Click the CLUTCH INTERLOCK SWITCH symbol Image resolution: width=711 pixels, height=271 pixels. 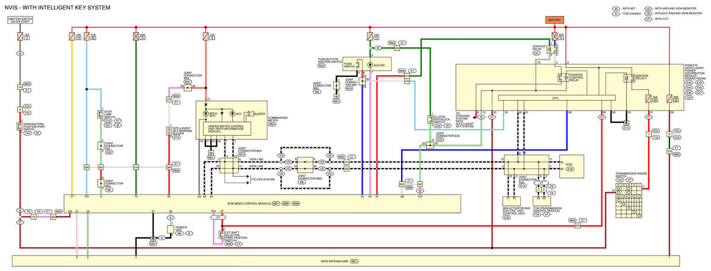click(x=431, y=120)
